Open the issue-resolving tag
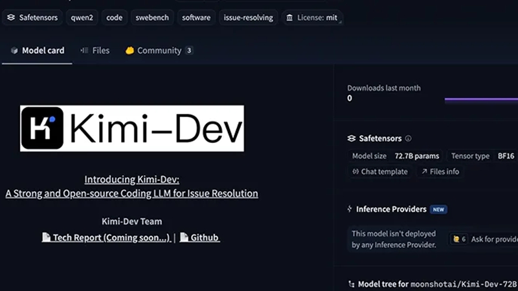This screenshot has width=518, height=291. point(248,17)
